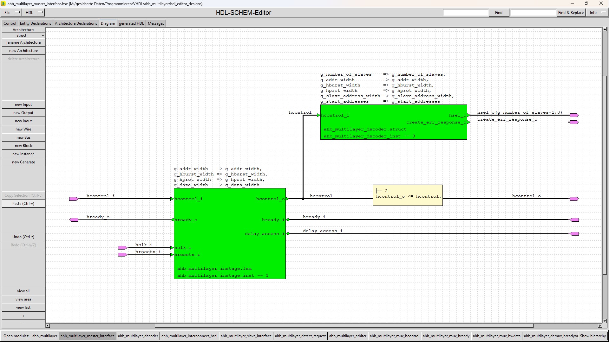Screen dimensions: 609x342
Task: Click the hsel_o output port symbol
Action: [574, 115]
